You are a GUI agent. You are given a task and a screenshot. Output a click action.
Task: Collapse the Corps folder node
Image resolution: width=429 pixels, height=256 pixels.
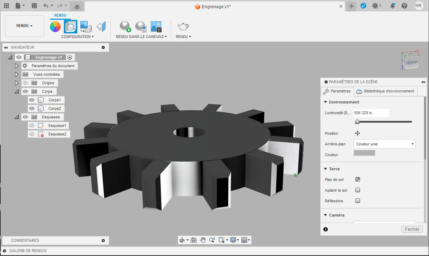click(x=16, y=91)
